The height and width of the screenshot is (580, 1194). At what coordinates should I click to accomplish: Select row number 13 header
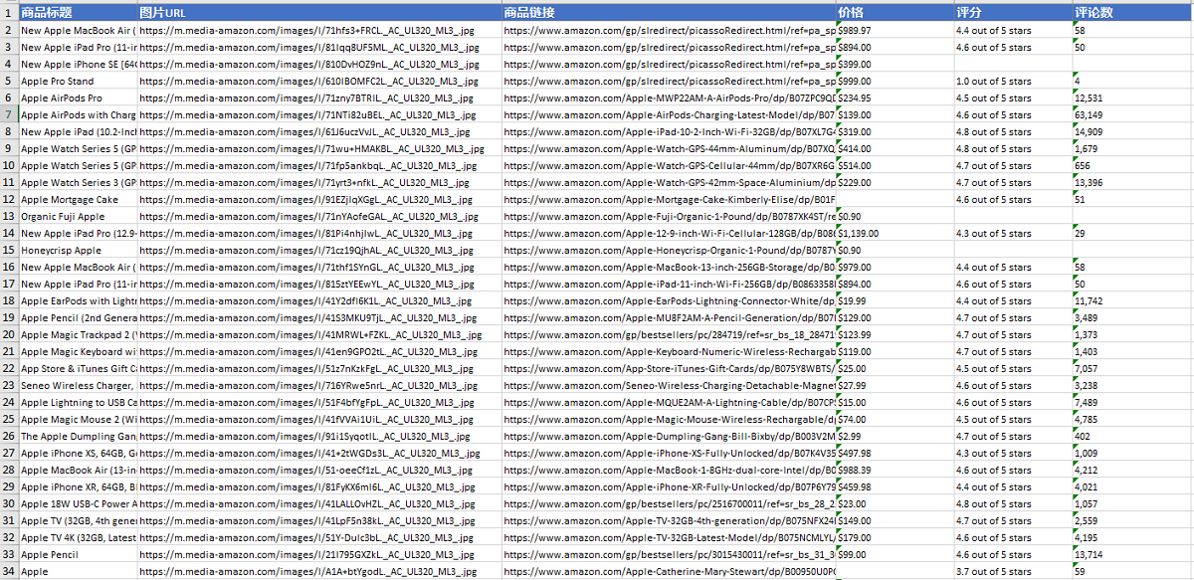coord(9,217)
